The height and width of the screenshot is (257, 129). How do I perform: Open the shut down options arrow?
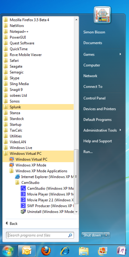click(107, 235)
